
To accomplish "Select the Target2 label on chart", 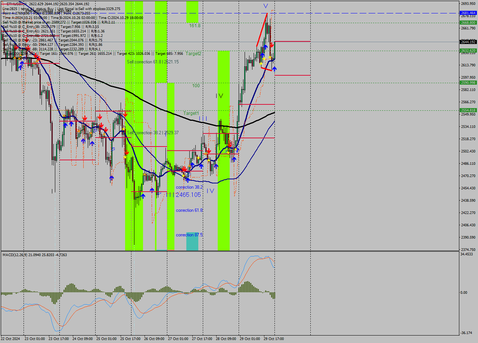I will [x=193, y=54].
